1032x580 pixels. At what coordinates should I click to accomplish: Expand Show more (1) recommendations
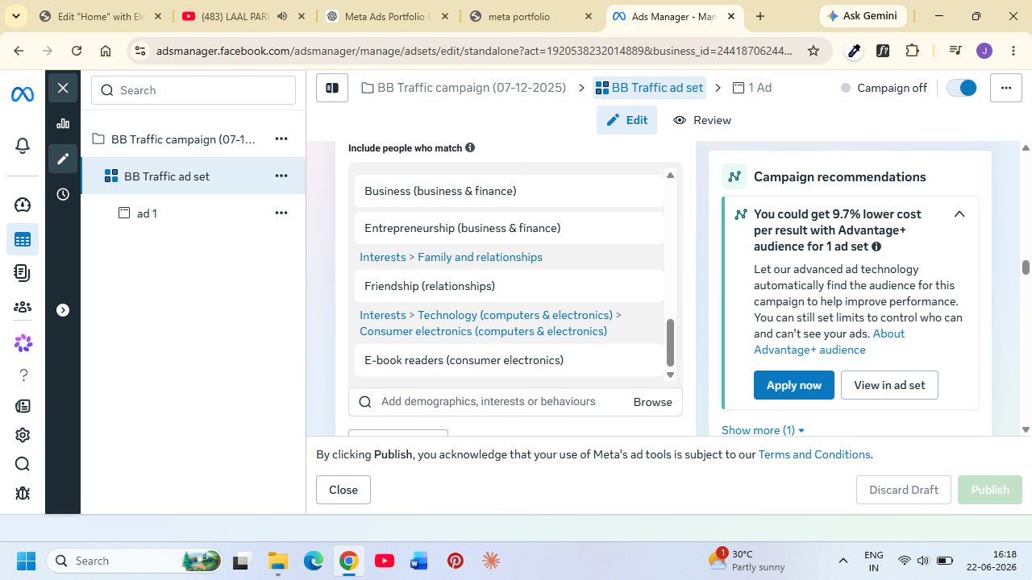[x=763, y=430]
